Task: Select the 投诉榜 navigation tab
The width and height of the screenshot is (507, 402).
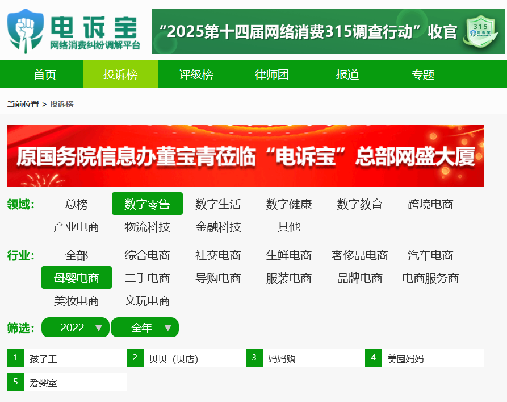Action: (120, 74)
